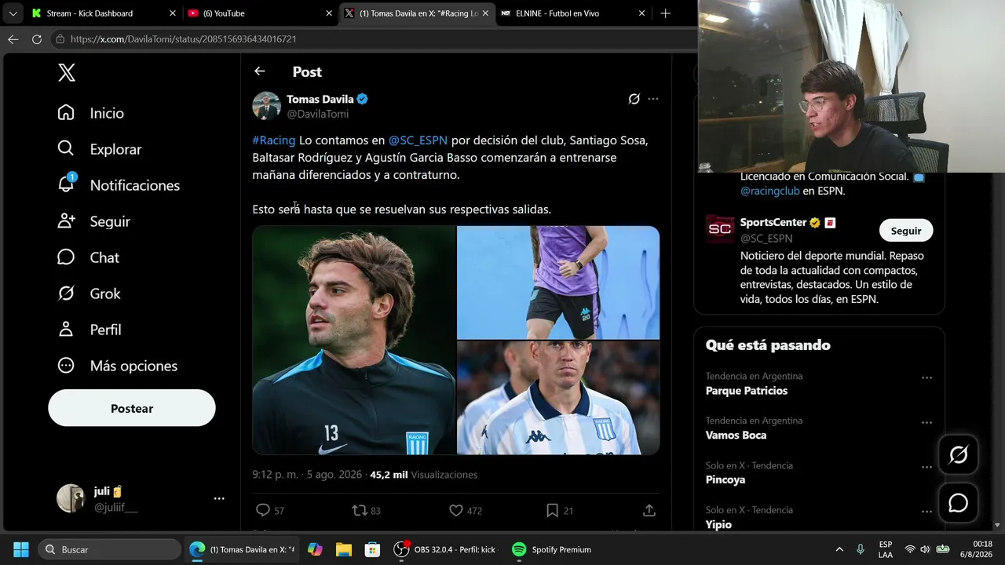Open Tomas Davila's profile avatar
This screenshot has height=565, width=1005.
(x=266, y=106)
